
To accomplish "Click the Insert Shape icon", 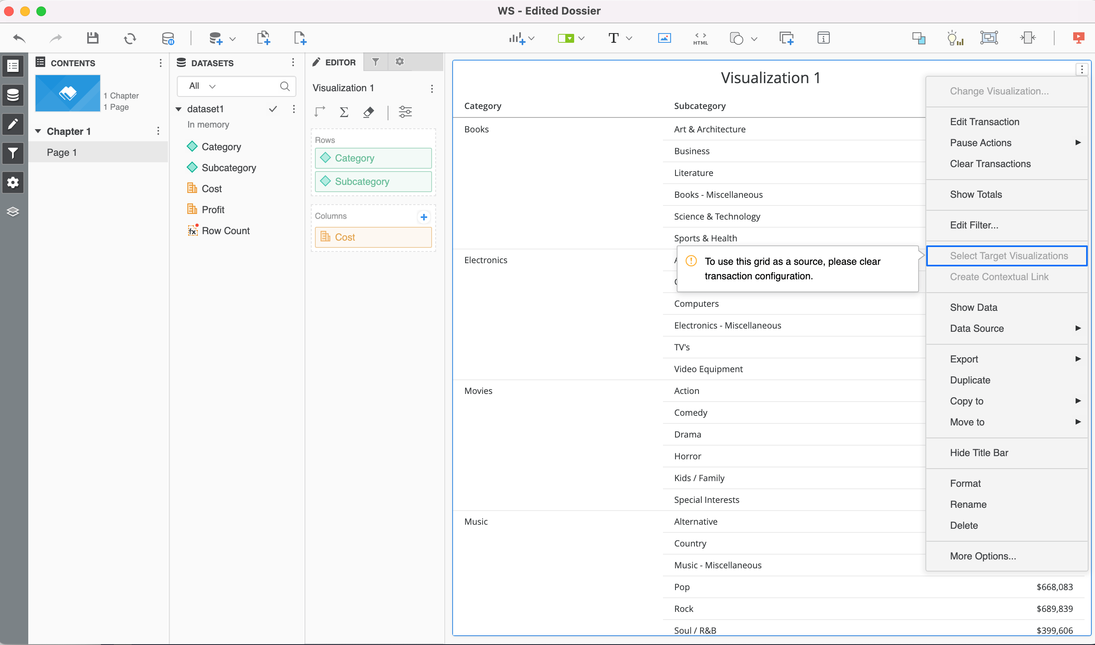I will [736, 38].
